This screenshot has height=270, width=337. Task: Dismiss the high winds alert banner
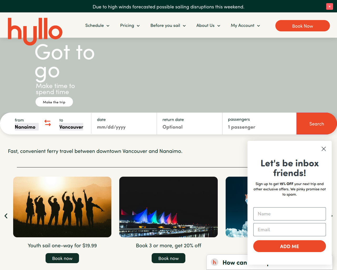[x=329, y=6]
